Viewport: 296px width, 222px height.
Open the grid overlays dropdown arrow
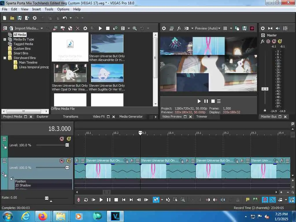click(231, 28)
